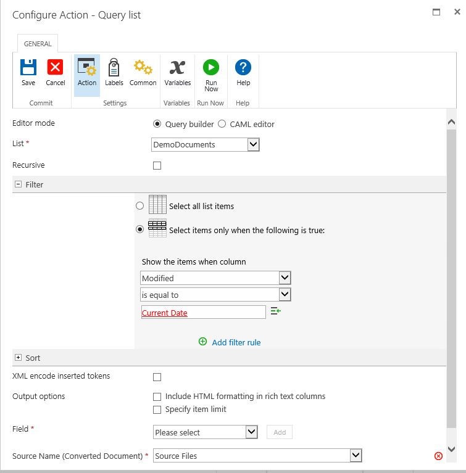The width and height of the screenshot is (466, 473).
Task: Click the insert reference icon beside Current Date
Action: [276, 312]
